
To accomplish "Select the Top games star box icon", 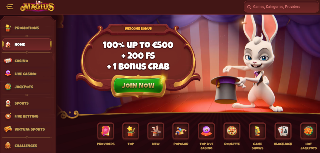I will click(131, 131).
